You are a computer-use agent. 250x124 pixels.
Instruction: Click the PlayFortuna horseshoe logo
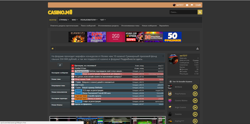170,94
